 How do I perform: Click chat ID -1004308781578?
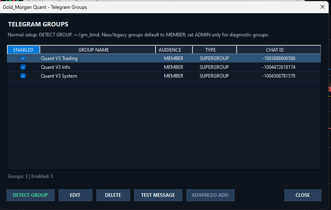pos(279,76)
